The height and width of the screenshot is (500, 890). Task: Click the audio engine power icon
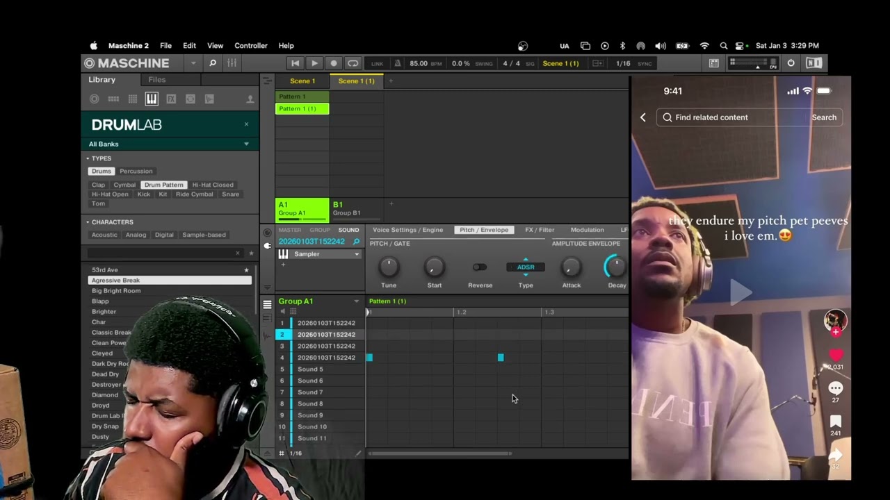coord(791,63)
